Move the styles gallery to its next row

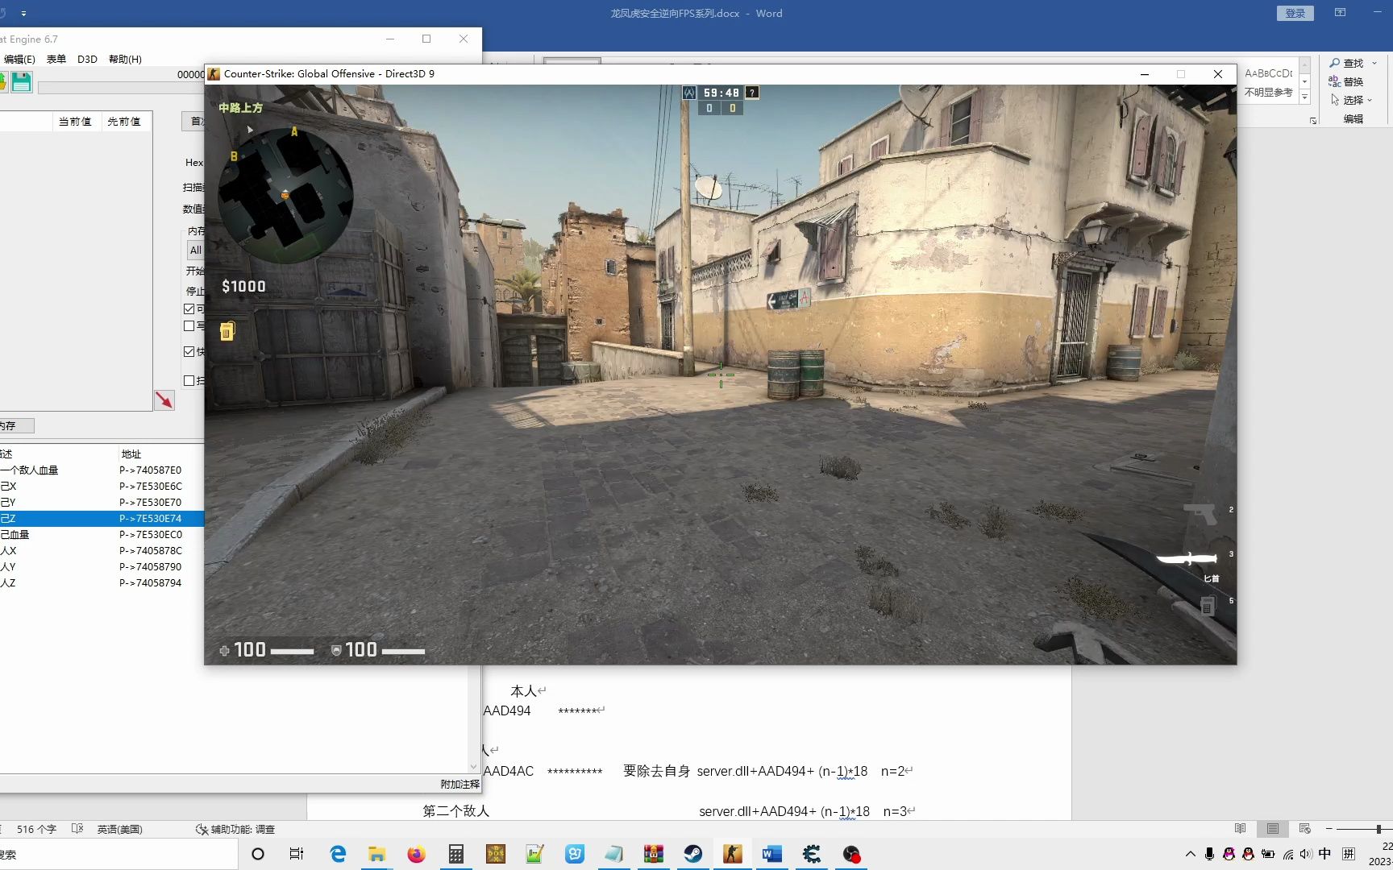tap(1305, 81)
